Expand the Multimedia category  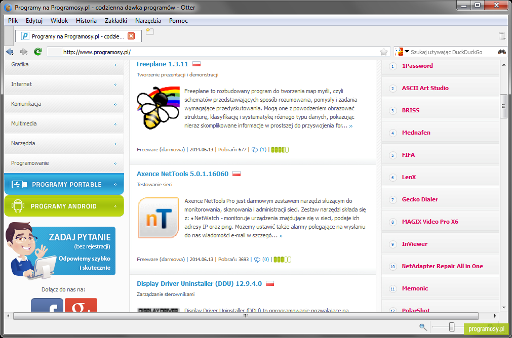[x=64, y=123]
